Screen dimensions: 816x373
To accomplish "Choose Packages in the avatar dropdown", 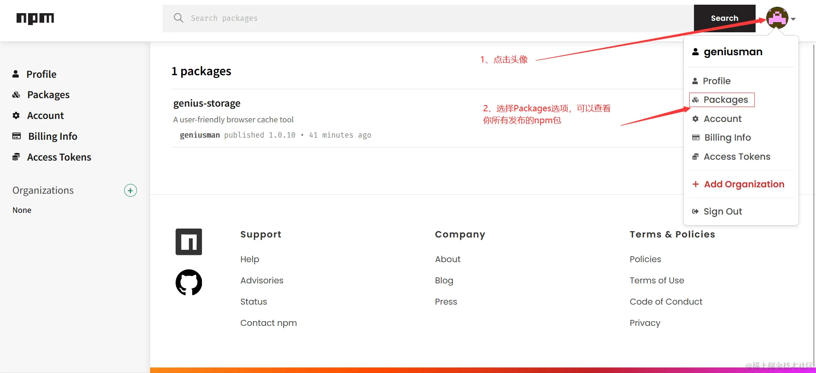I will pos(725,100).
